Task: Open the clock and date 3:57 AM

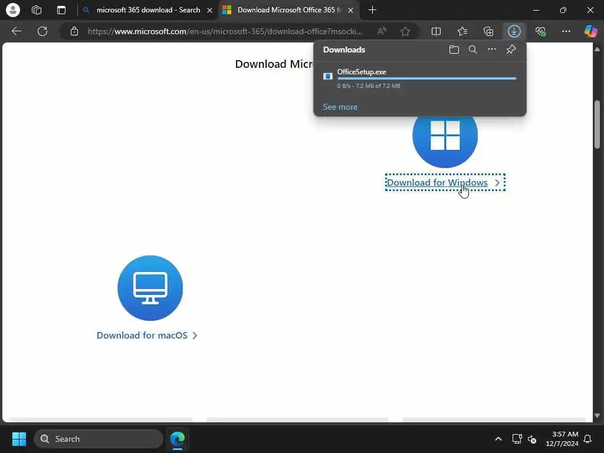Action: pos(562,439)
